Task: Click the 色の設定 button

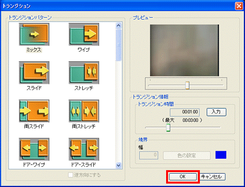Action: [x=187, y=155]
